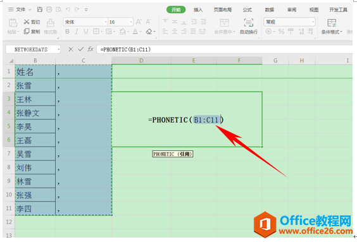Screen dimensions: 357x242
Task: Confirm formula with the checkmark icon
Action: tap(80, 49)
